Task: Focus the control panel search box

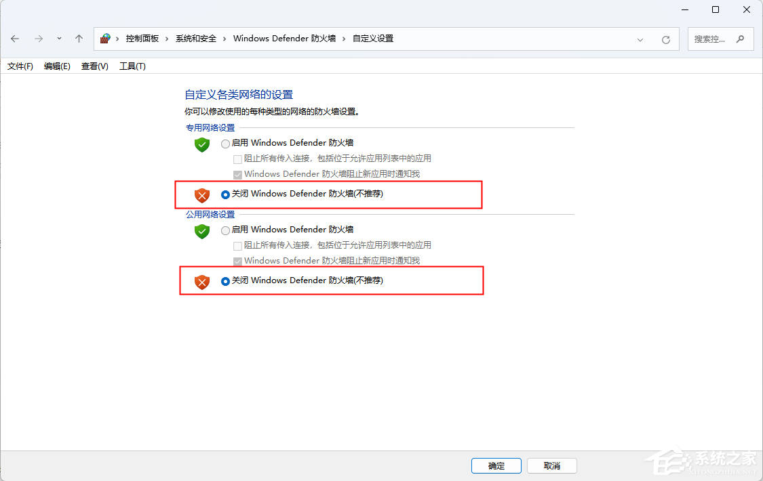Action: (720, 39)
